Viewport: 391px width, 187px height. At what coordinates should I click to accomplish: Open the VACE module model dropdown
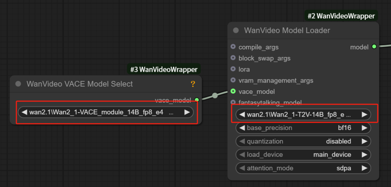click(105, 112)
